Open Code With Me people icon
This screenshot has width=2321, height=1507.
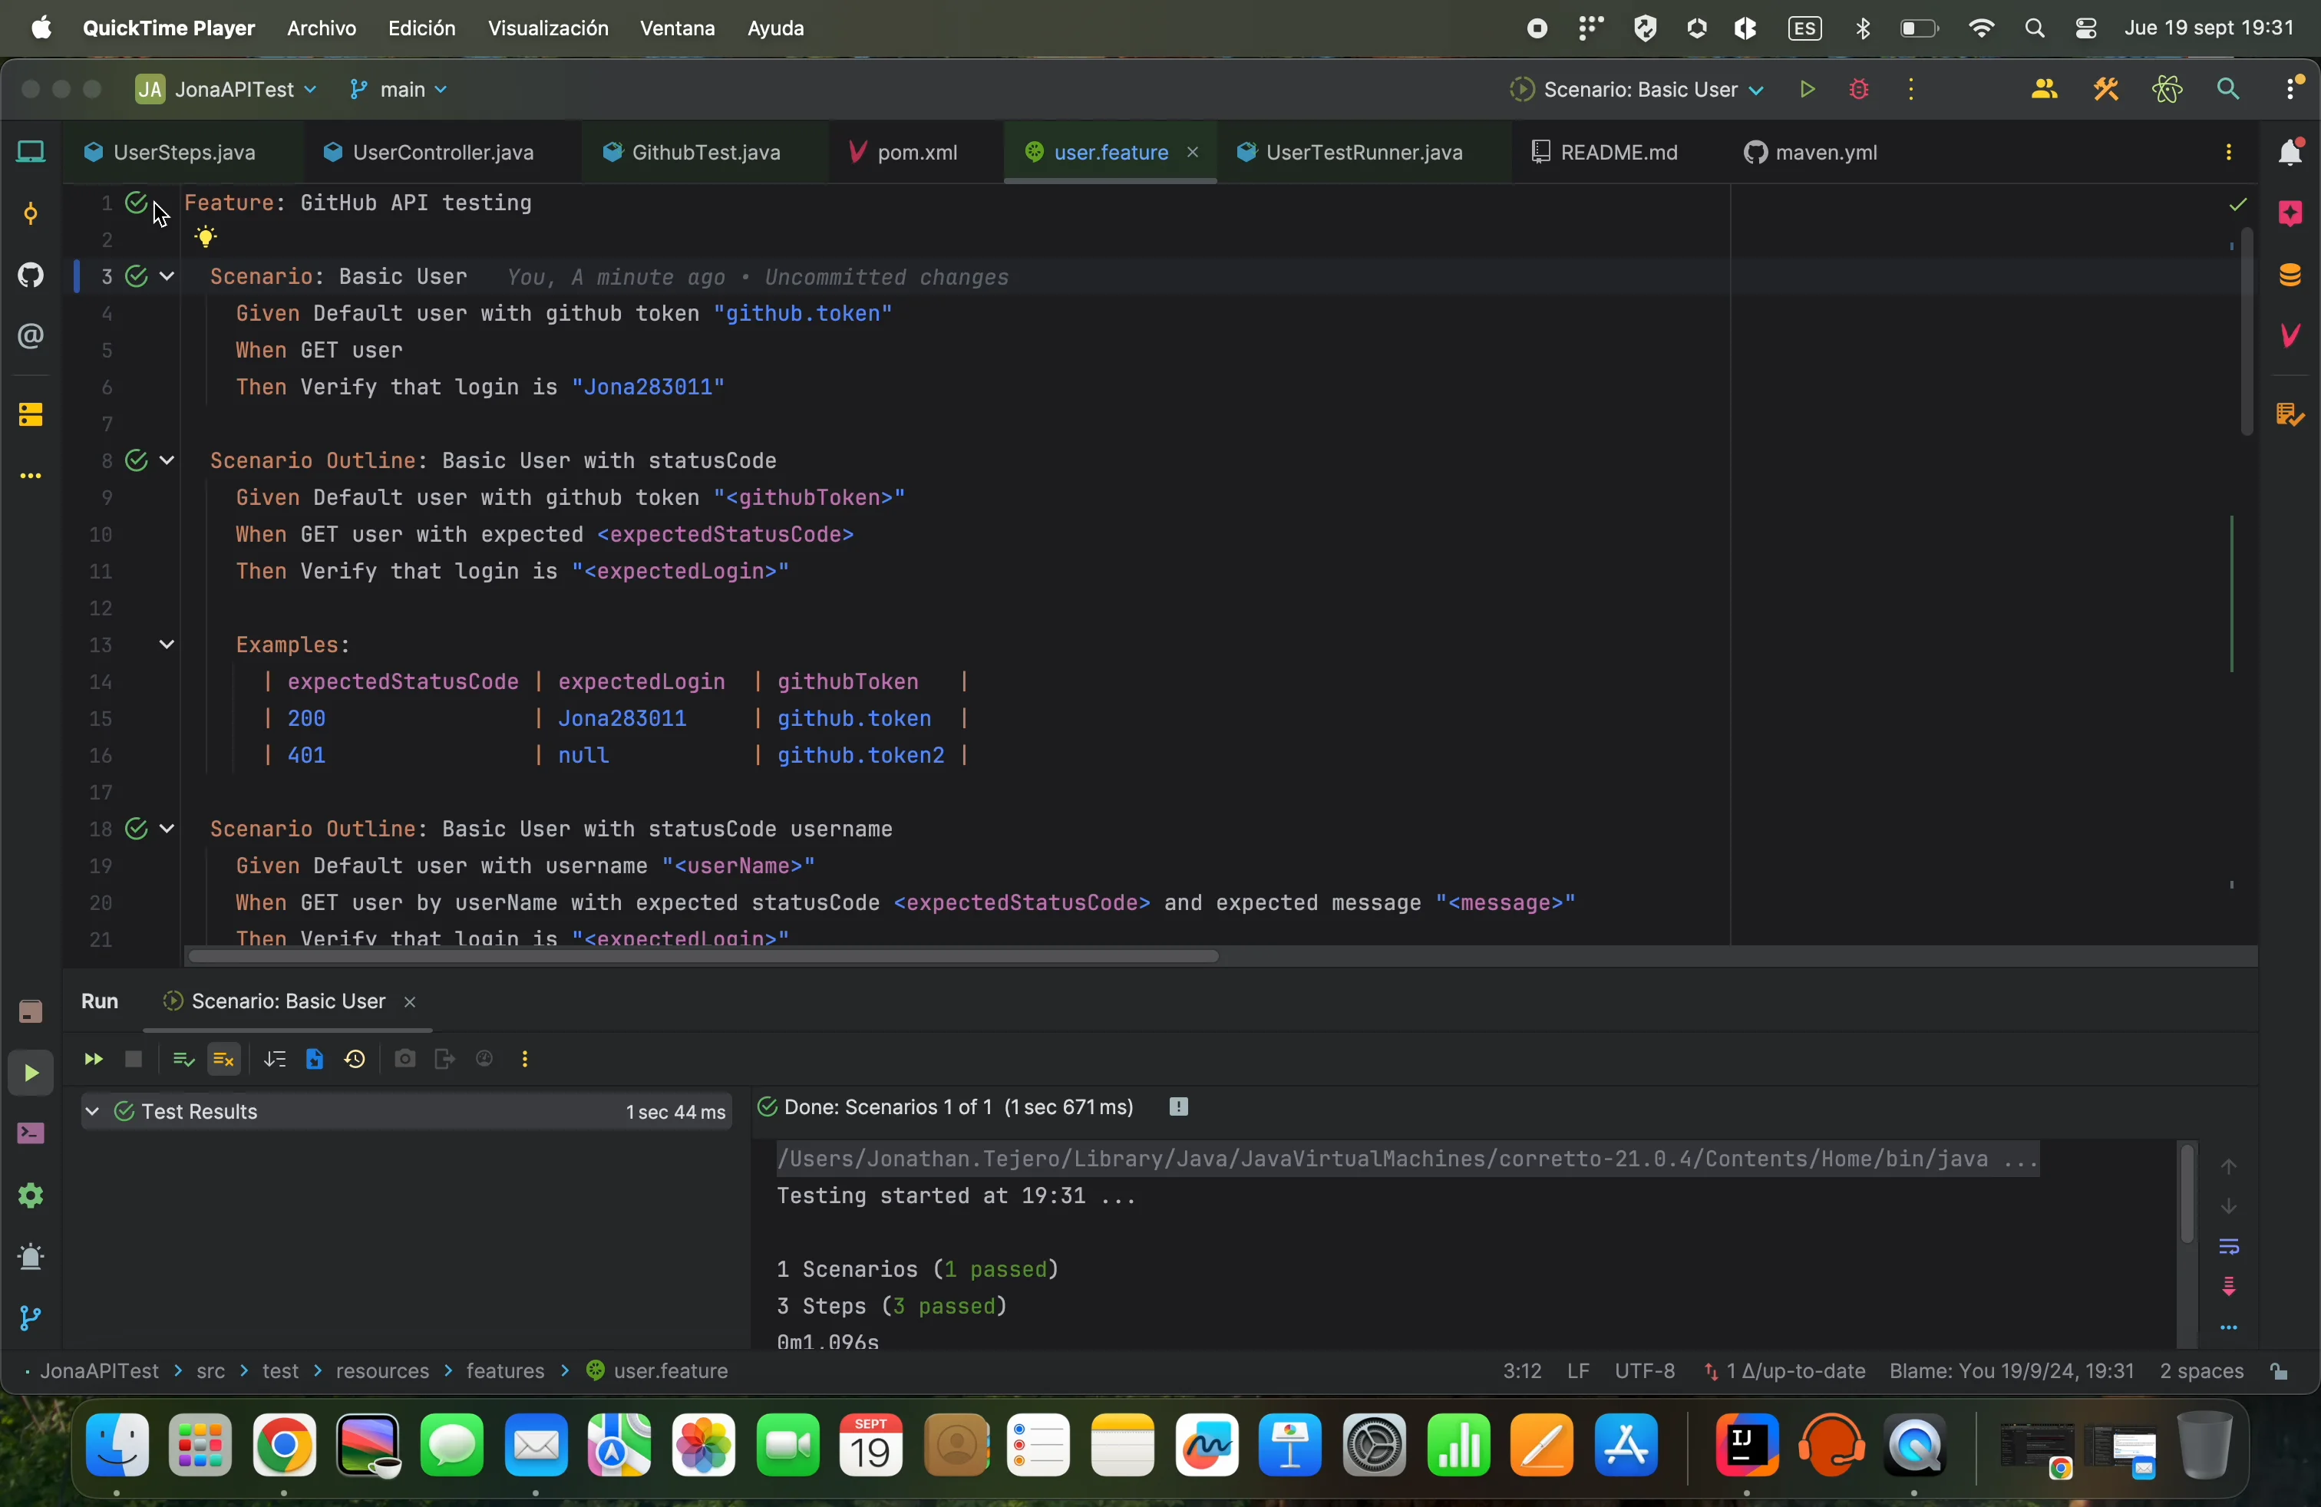(2043, 90)
